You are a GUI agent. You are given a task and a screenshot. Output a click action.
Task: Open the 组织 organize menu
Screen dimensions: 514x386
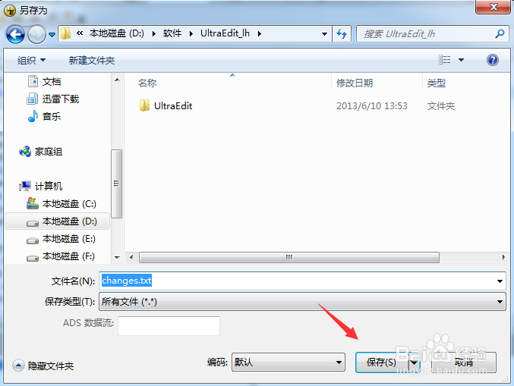pyautogui.click(x=31, y=60)
